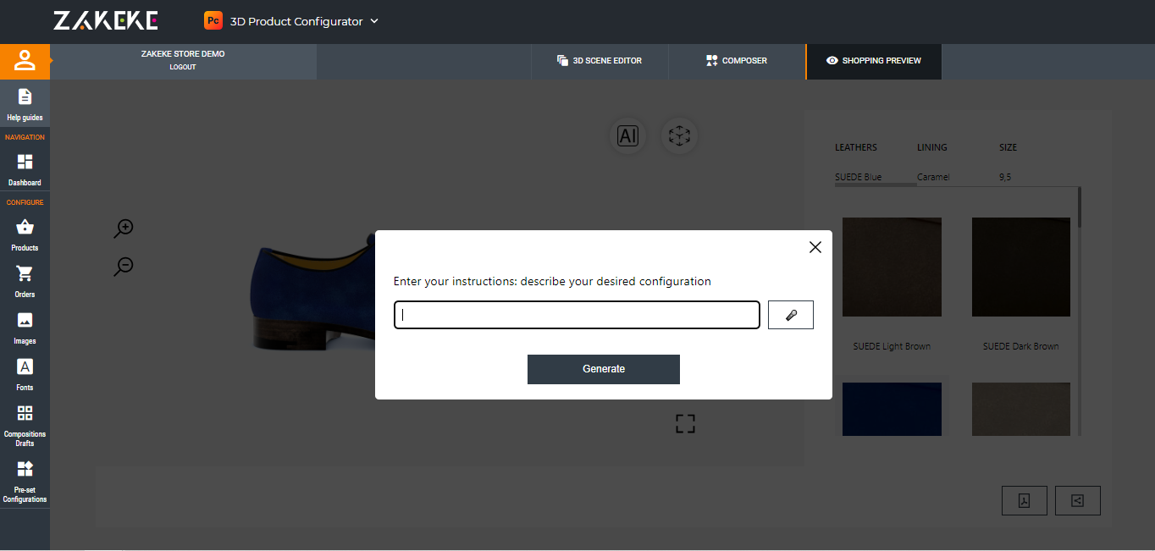The width and height of the screenshot is (1155, 551).
Task: Close the AI instructions dialog
Action: pyautogui.click(x=815, y=247)
